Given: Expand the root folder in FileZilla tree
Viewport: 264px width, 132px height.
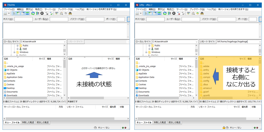Looking at the screenshot, I should coord(18,49).
